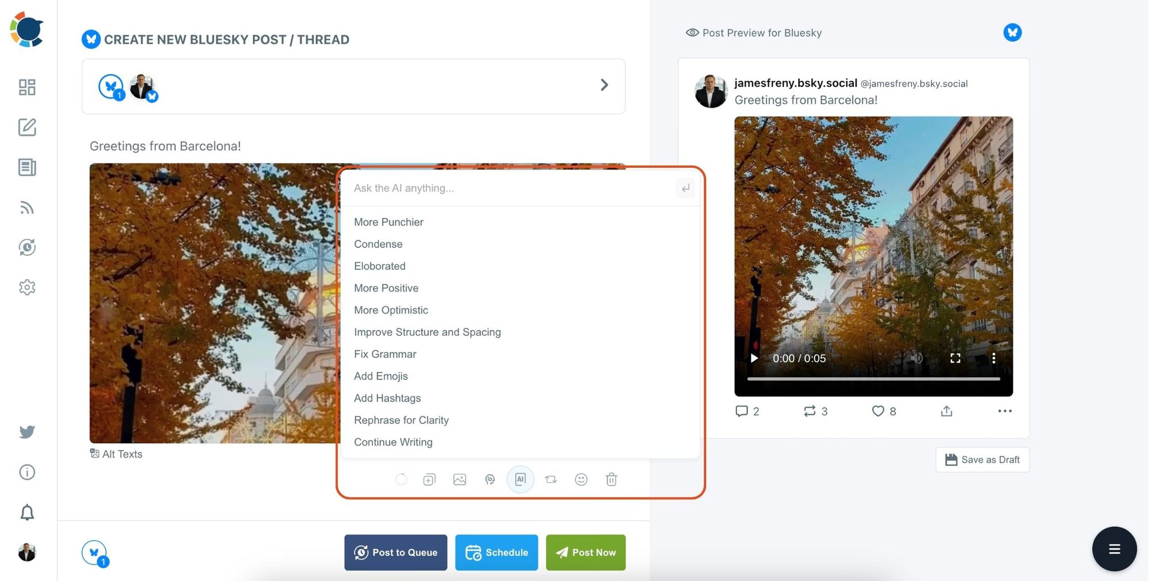
Task: Play the preview video
Action: point(754,358)
